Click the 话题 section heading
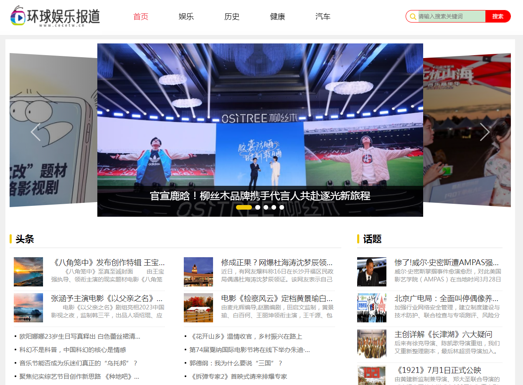 pos(373,239)
